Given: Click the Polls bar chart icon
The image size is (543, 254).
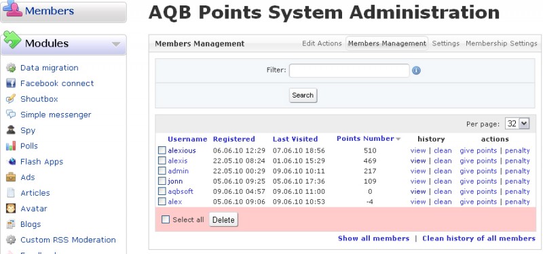Looking at the screenshot, I should tap(11, 146).
